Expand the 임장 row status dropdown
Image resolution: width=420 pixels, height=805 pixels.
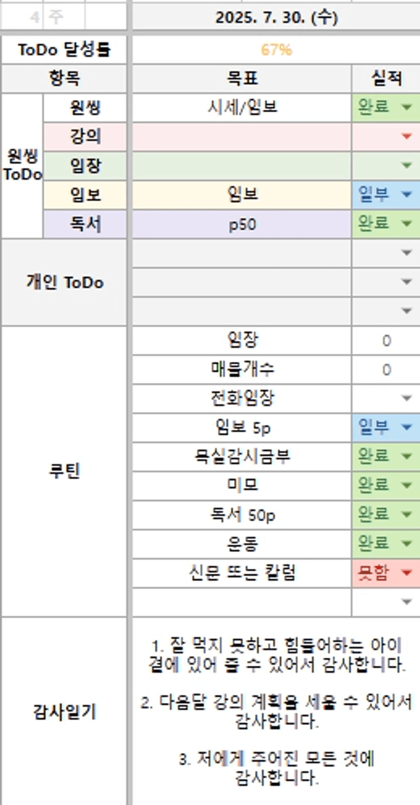click(x=406, y=165)
